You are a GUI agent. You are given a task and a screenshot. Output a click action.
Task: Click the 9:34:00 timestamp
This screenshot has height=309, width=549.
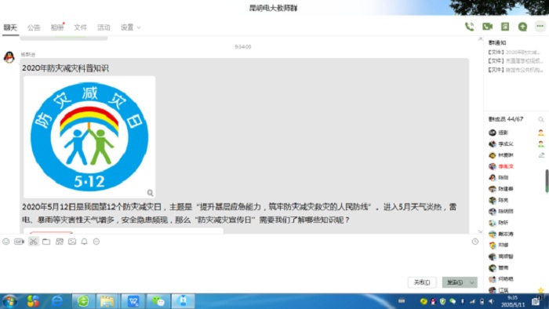pyautogui.click(x=242, y=46)
